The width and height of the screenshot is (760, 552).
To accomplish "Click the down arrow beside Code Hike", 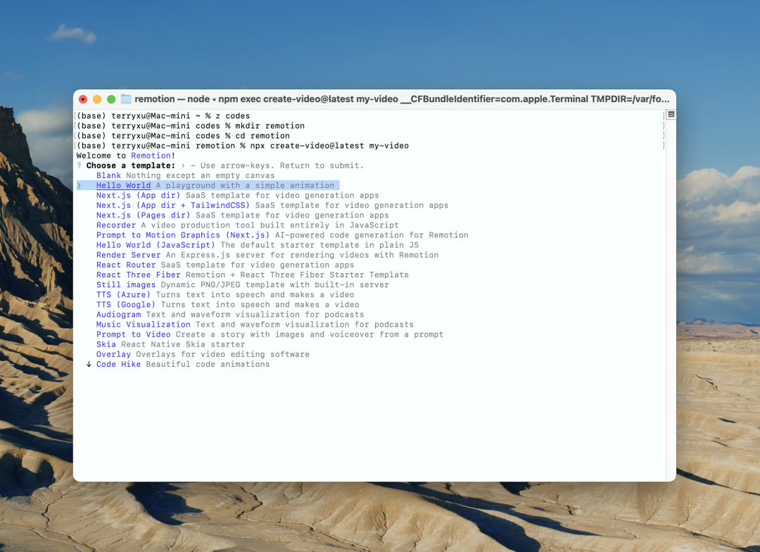I will click(89, 364).
